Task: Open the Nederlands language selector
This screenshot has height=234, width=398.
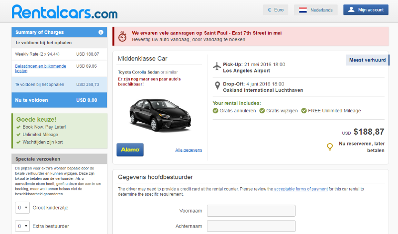Action: tap(316, 10)
